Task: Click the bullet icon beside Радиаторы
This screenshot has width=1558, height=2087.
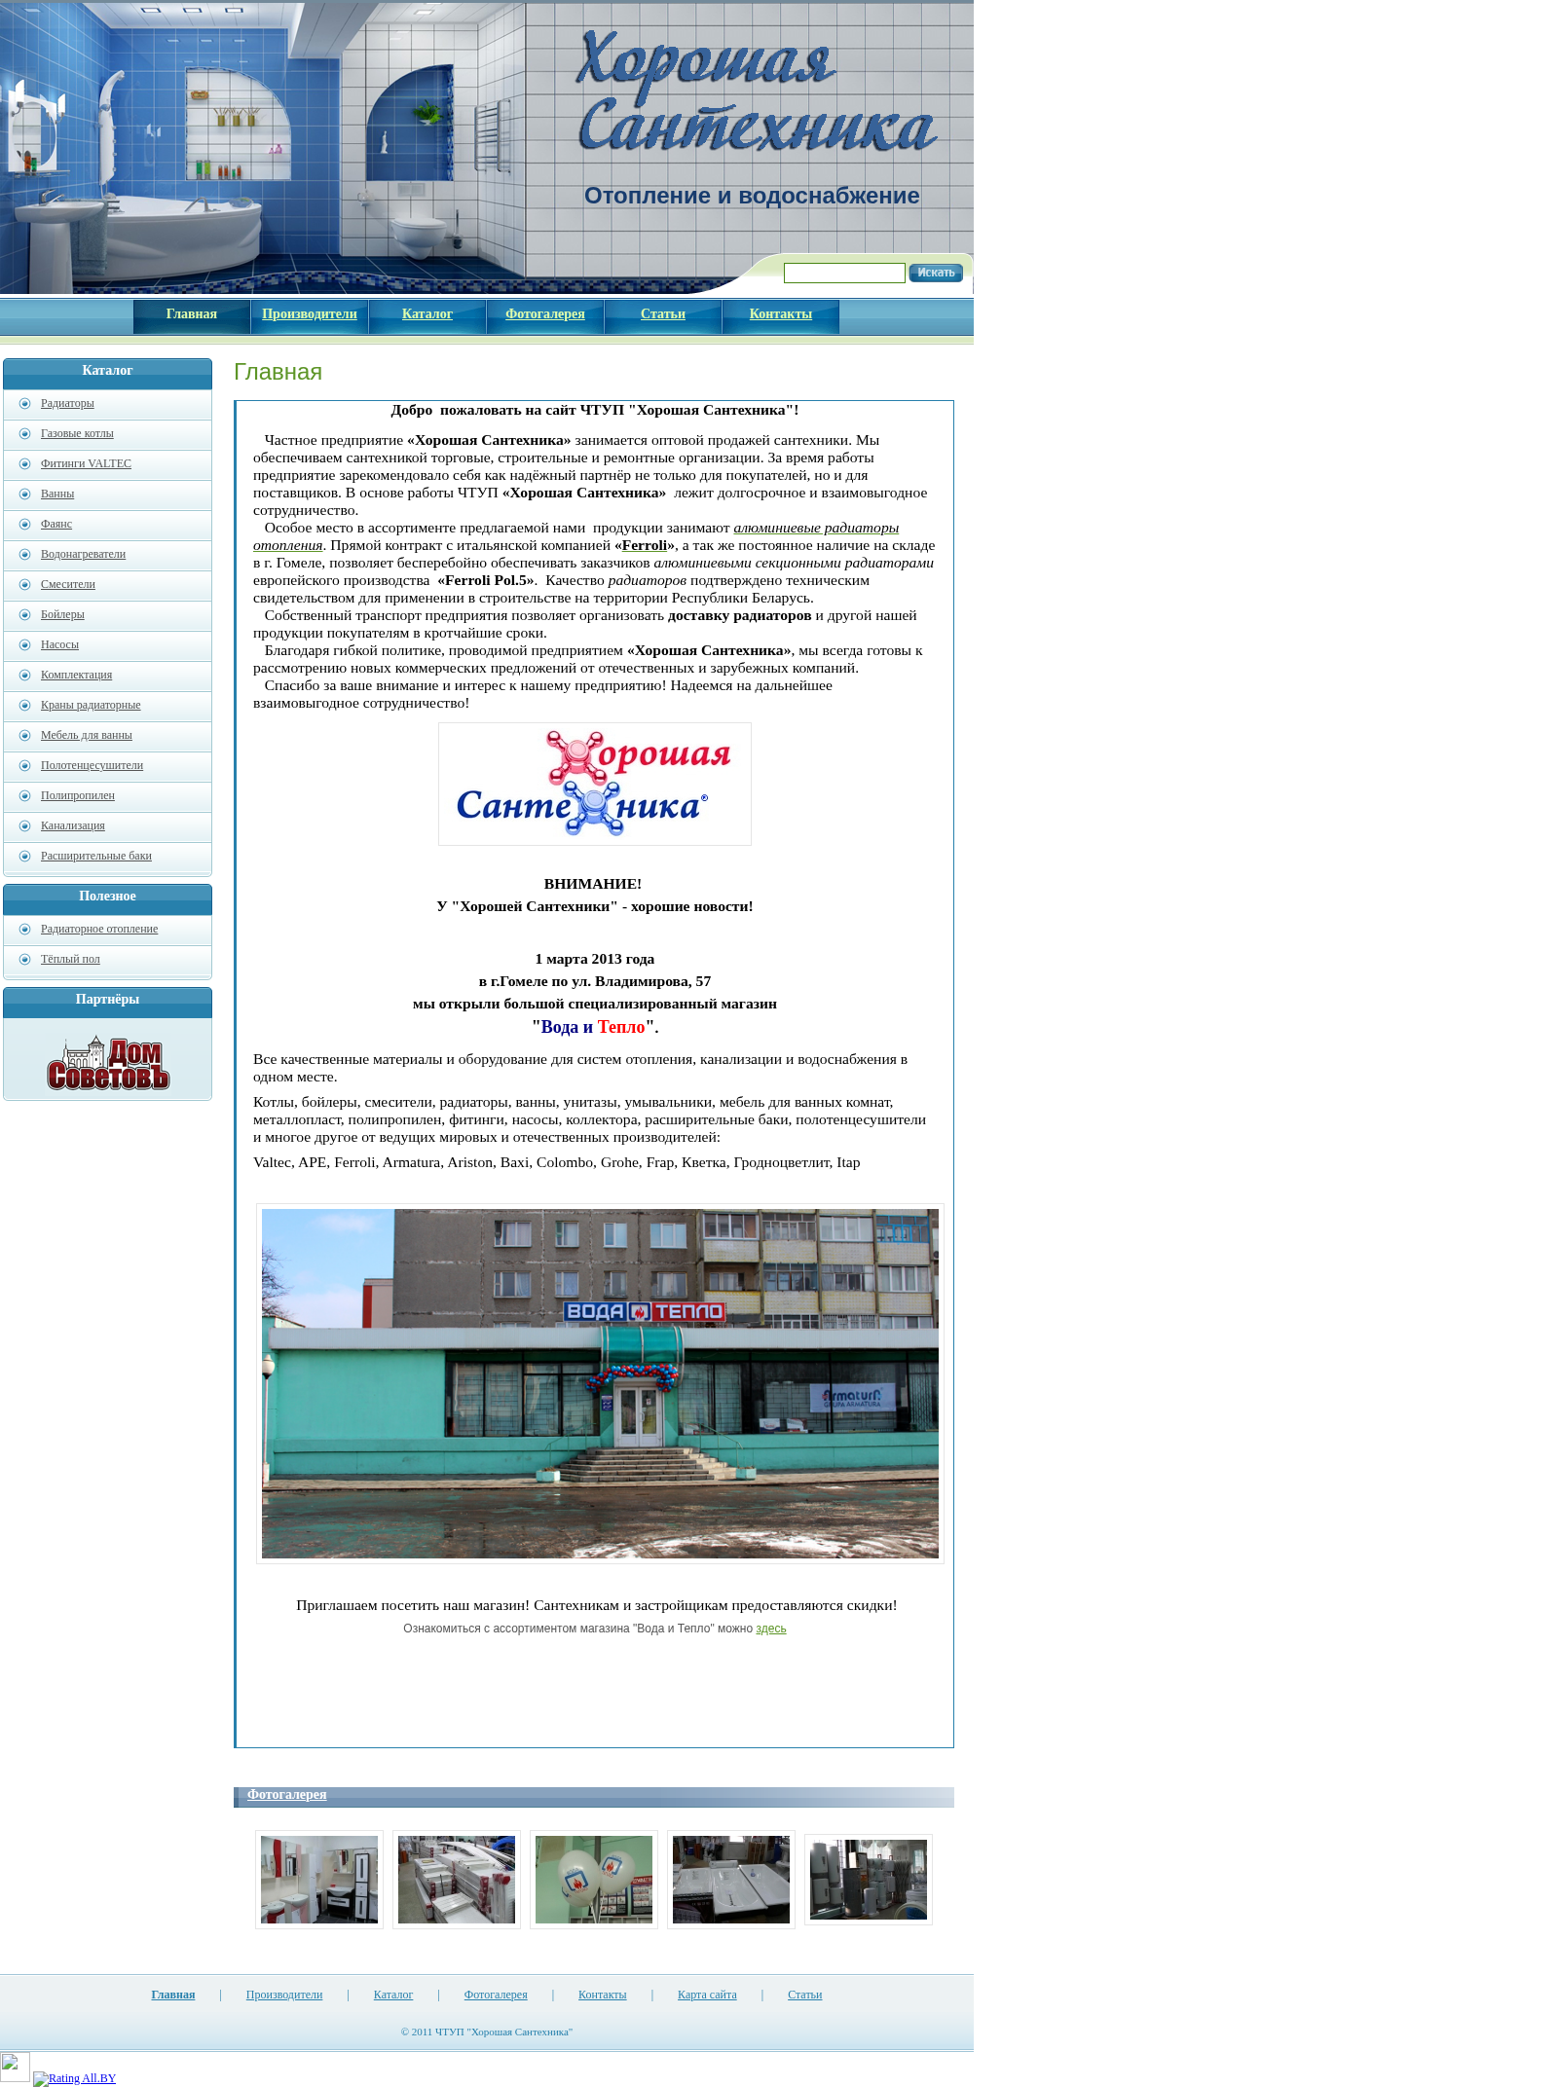Action: (24, 404)
